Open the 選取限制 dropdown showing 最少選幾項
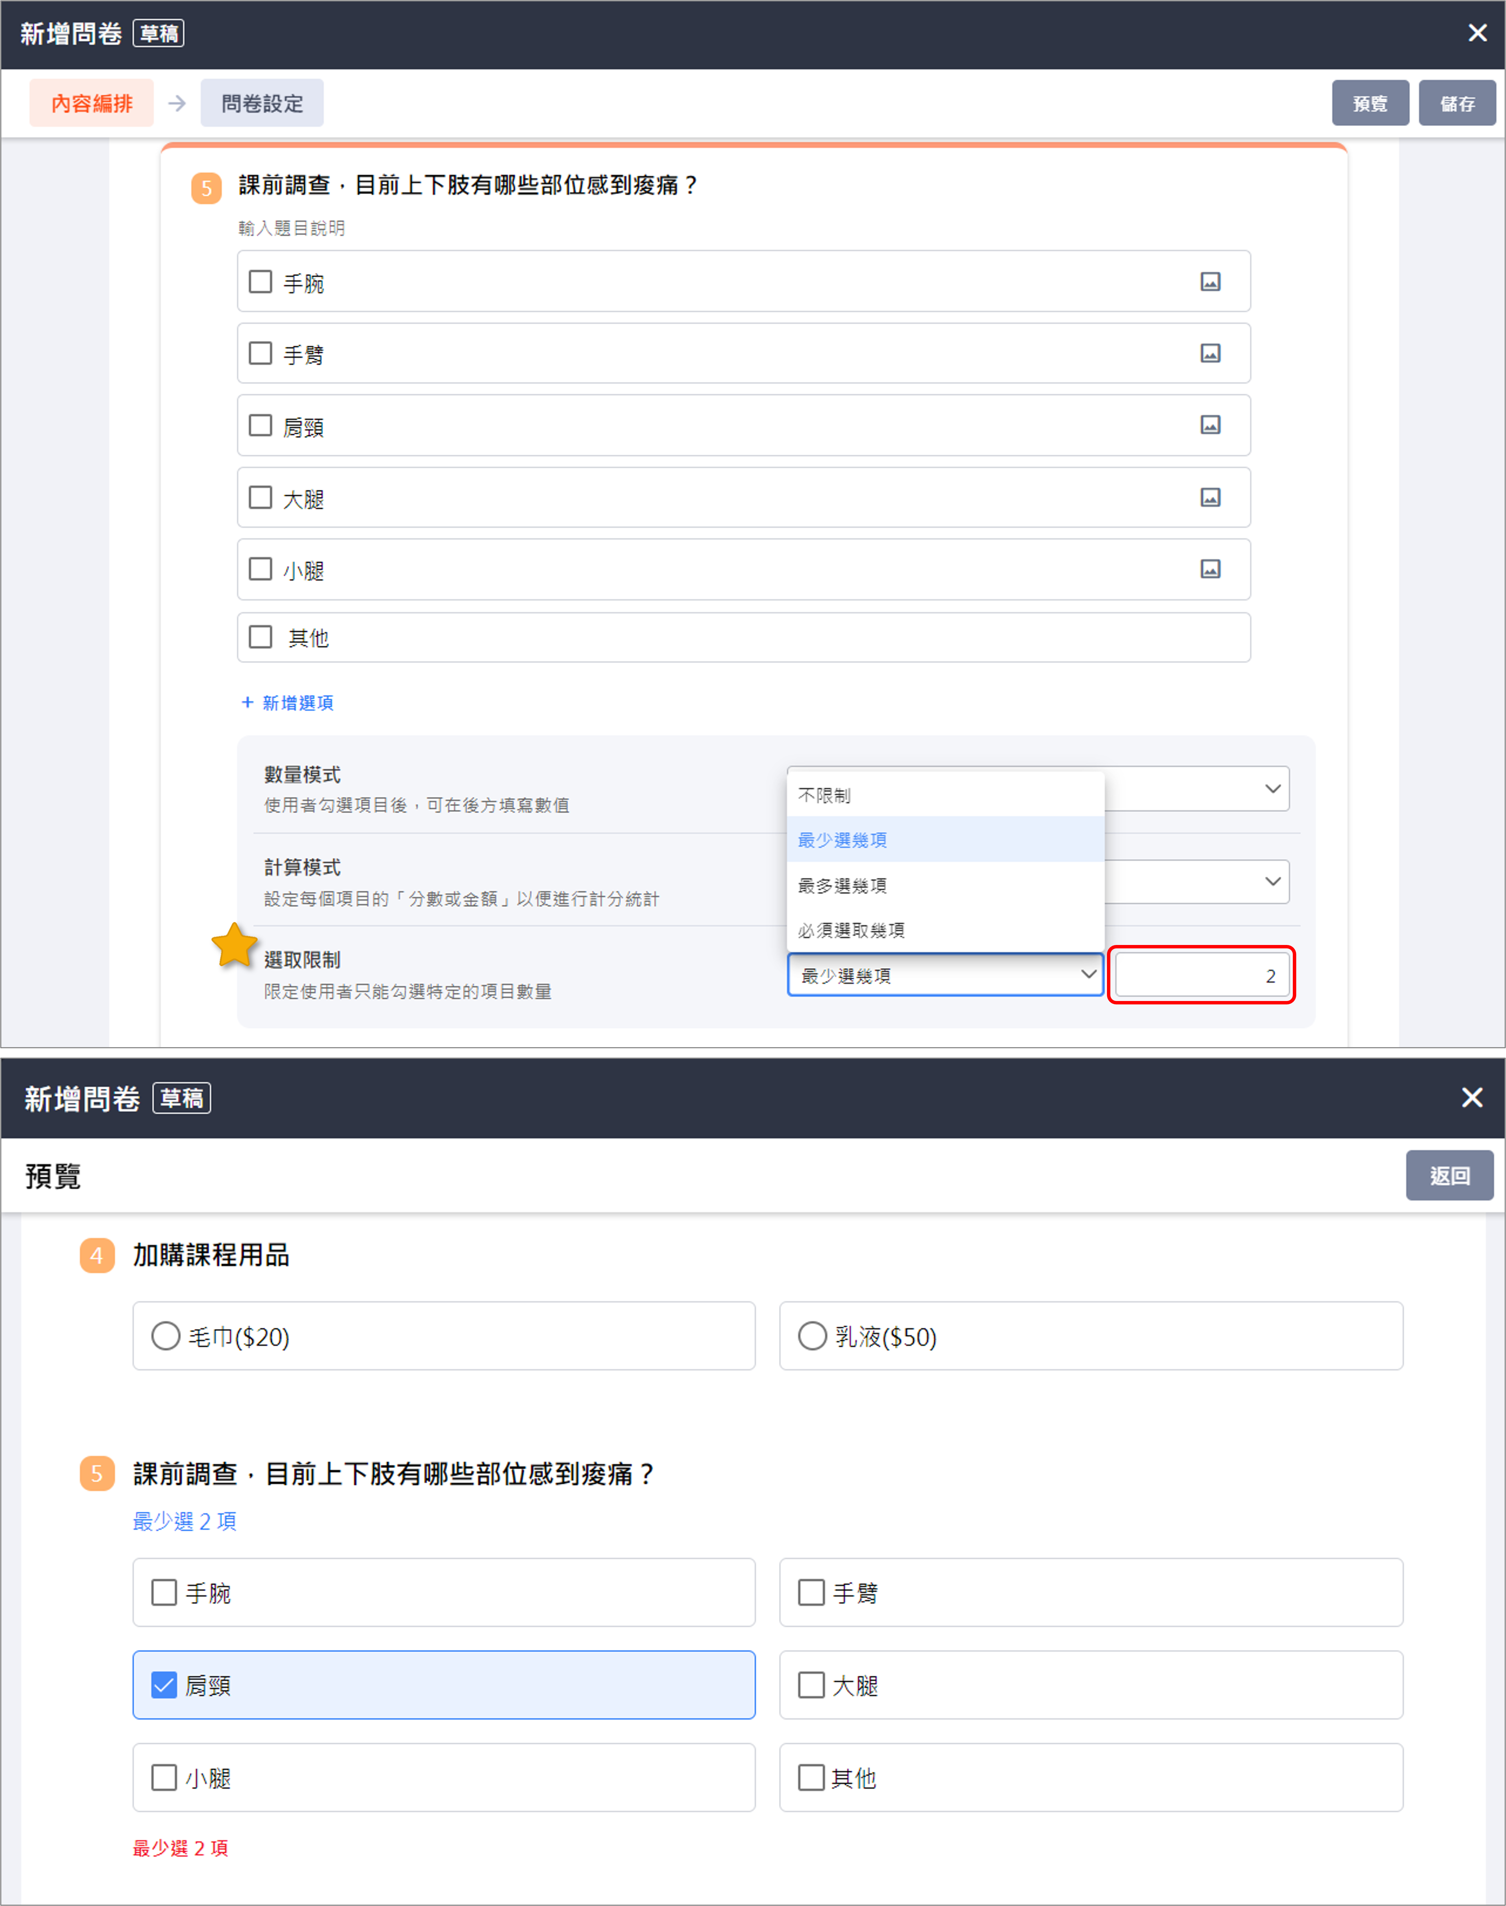 point(945,975)
